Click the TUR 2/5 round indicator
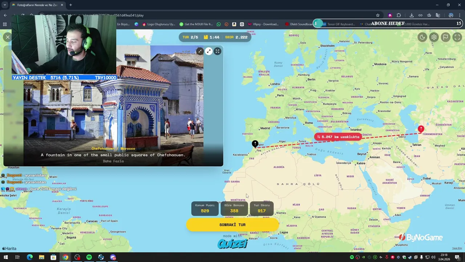Image resolution: width=465 pixels, height=262 pixels. coord(190,37)
